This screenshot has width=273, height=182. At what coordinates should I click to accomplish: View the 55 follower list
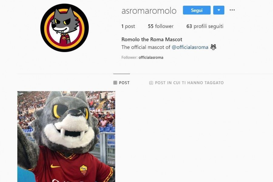[x=161, y=26]
